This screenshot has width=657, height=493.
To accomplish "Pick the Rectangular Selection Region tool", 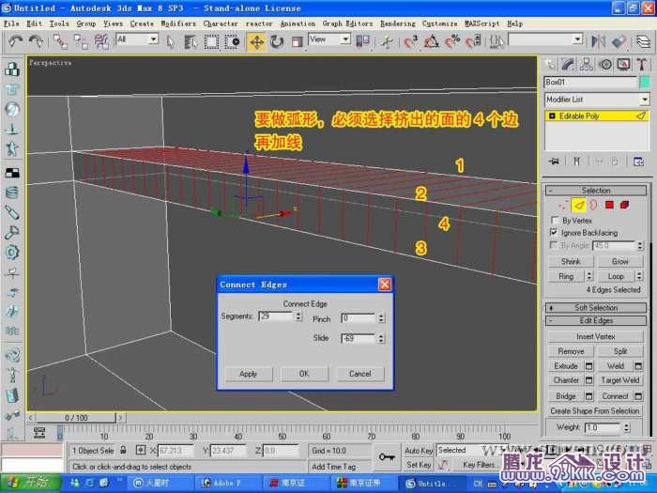I will 211,41.
